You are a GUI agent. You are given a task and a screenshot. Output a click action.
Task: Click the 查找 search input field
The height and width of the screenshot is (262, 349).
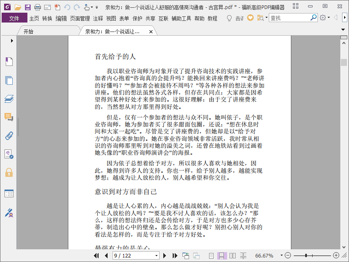click(290, 18)
